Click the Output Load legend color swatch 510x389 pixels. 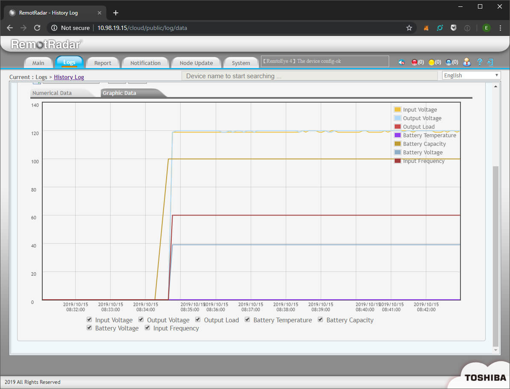(398, 127)
